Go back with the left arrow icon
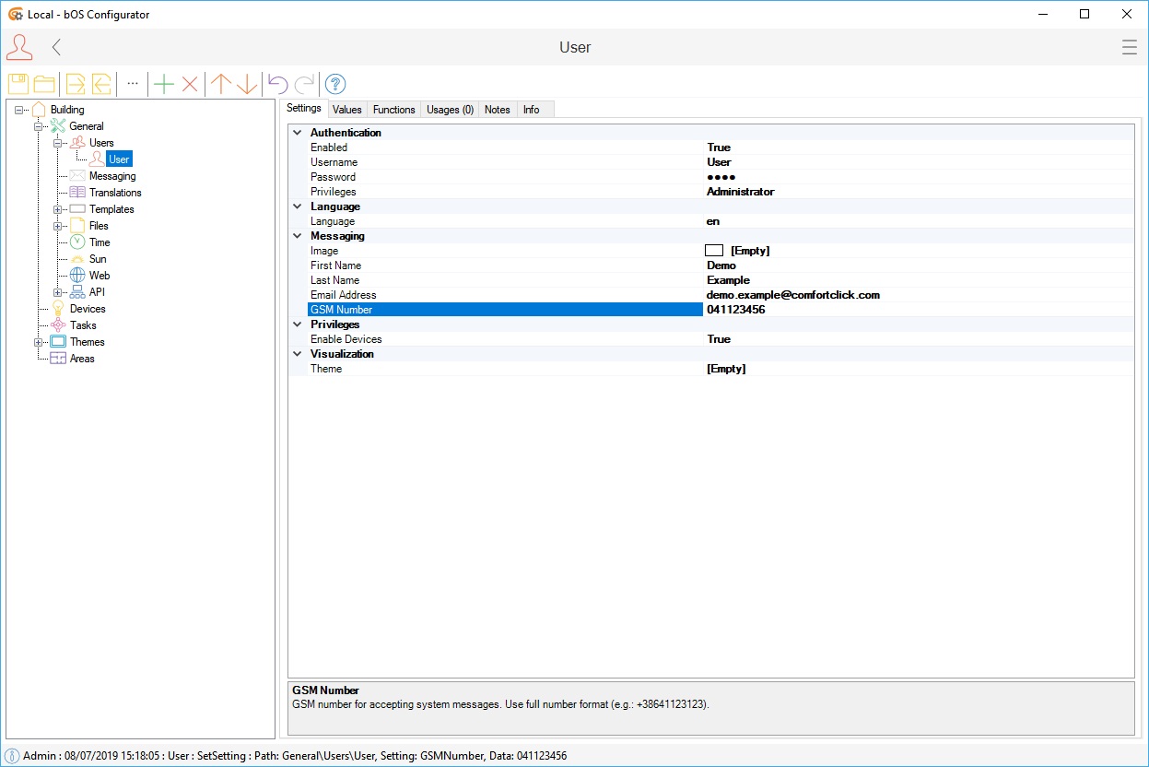The image size is (1149, 767). pos(57,48)
